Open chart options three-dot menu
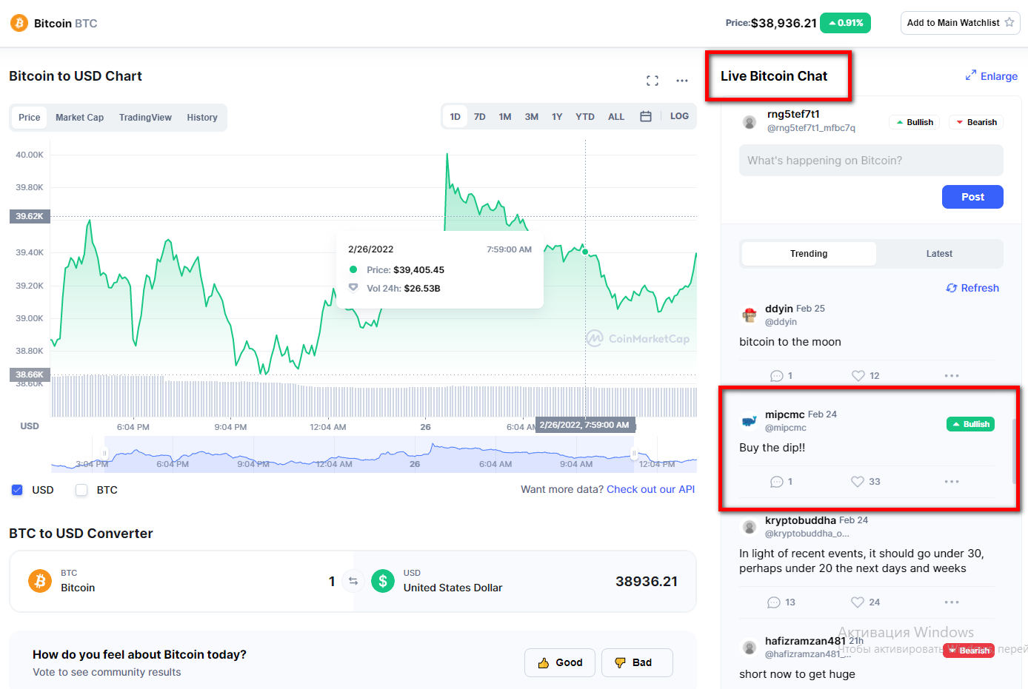This screenshot has height=689, width=1028. pyautogui.click(x=682, y=81)
